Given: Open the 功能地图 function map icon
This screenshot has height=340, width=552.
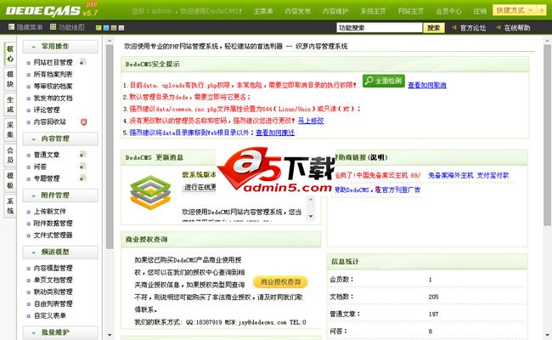Looking at the screenshot, I should (x=53, y=27).
